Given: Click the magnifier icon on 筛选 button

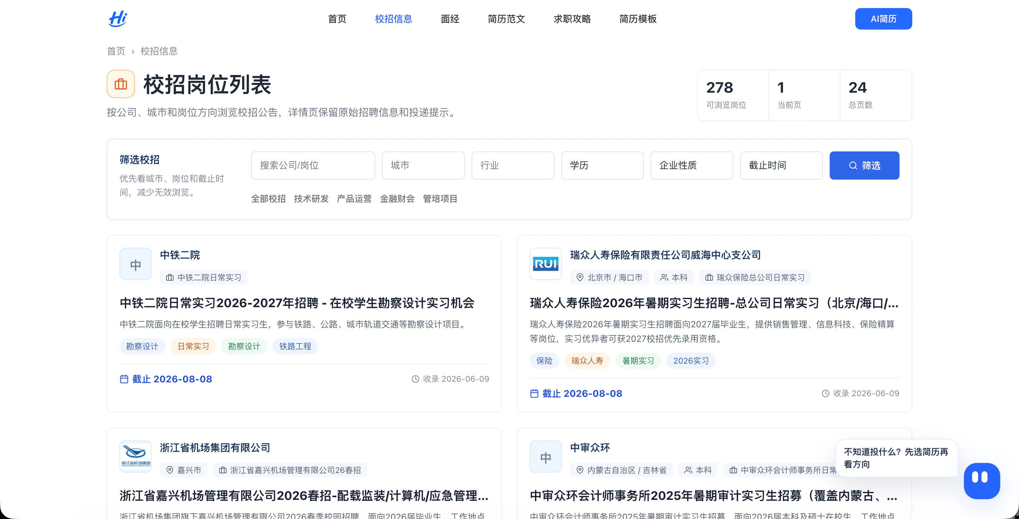Looking at the screenshot, I should pos(853,166).
